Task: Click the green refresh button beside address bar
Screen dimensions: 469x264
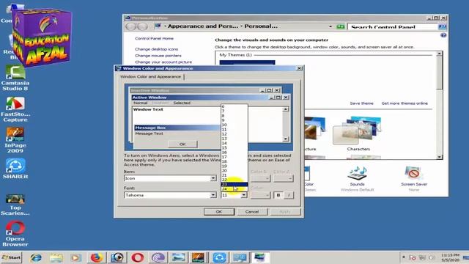Action: point(340,26)
